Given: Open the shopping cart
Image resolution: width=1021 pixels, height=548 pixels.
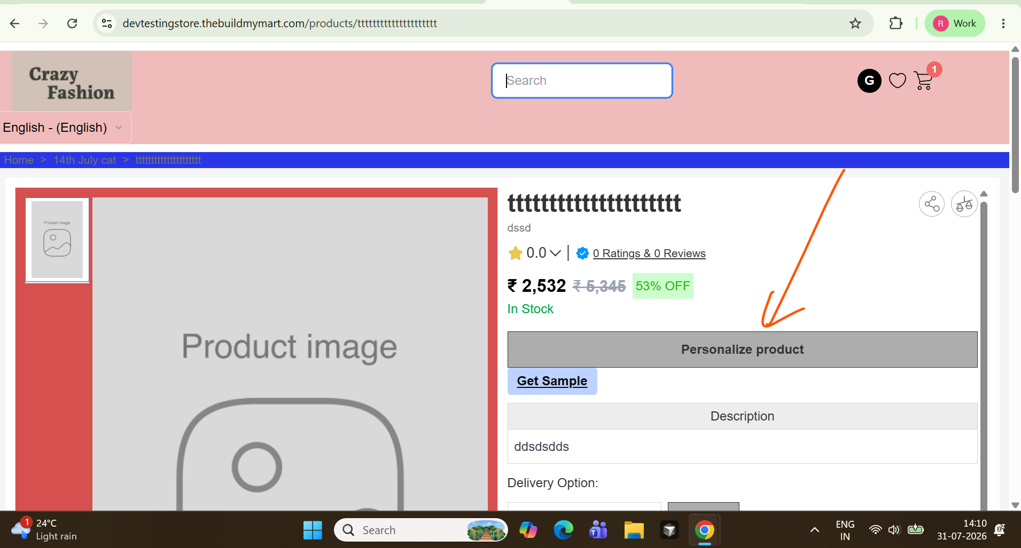Looking at the screenshot, I should (923, 81).
